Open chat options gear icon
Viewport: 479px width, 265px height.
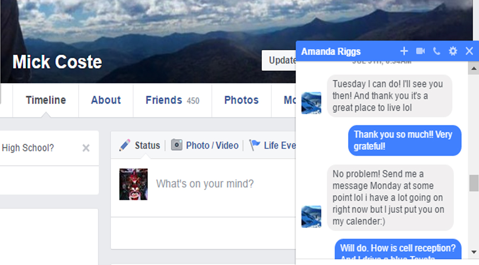pyautogui.click(x=453, y=51)
